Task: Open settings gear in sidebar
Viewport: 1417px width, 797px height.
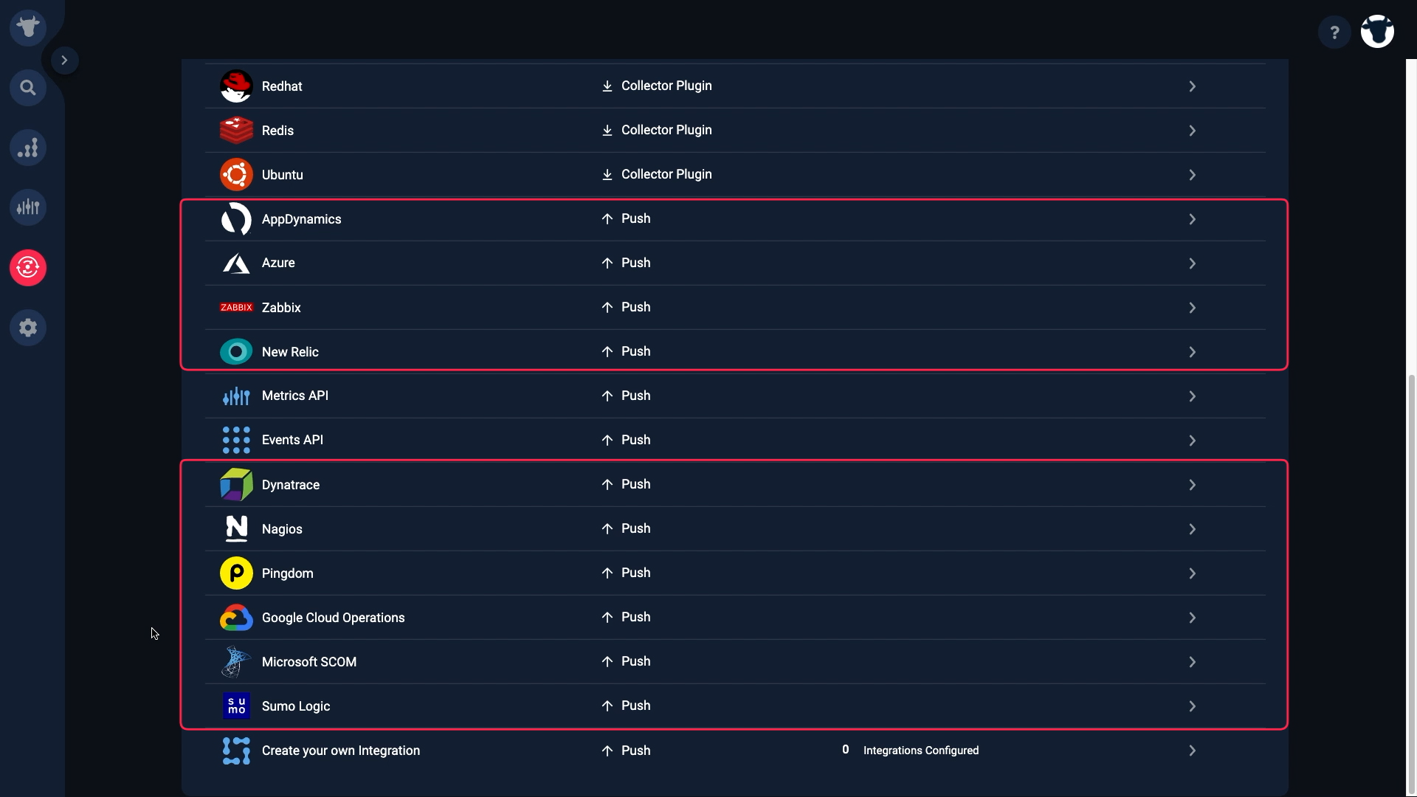Action: (28, 328)
